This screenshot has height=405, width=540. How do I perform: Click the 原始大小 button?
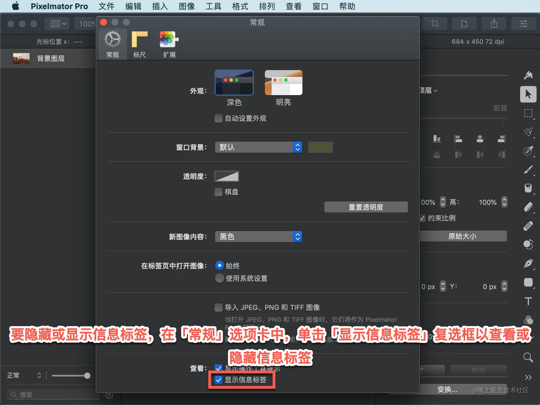(x=463, y=236)
